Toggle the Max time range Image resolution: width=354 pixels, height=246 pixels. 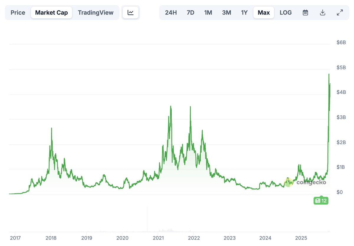pos(263,12)
